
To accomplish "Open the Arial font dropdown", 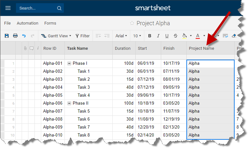I will (x=121, y=36).
